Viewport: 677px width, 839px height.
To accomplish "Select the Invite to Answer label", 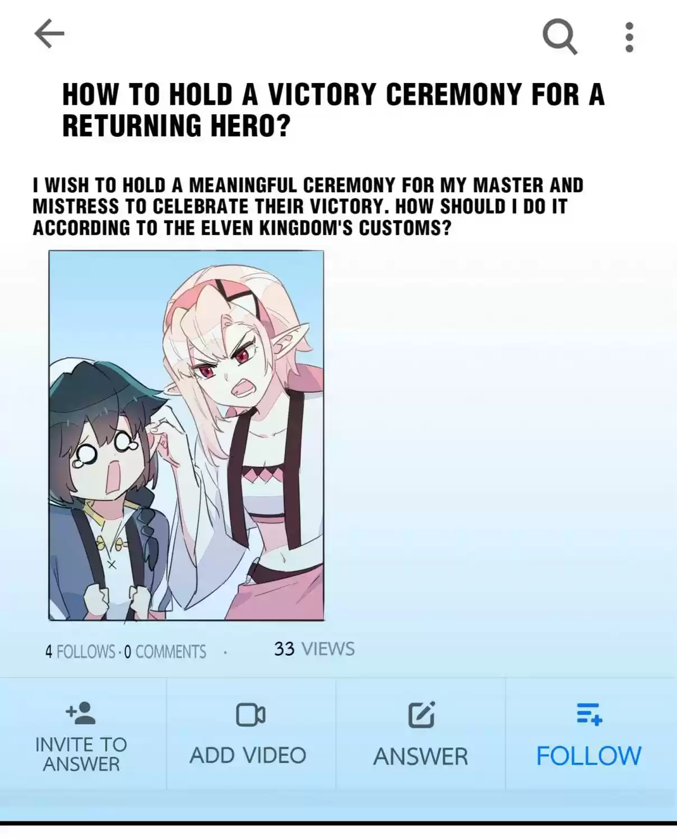I will click(81, 754).
